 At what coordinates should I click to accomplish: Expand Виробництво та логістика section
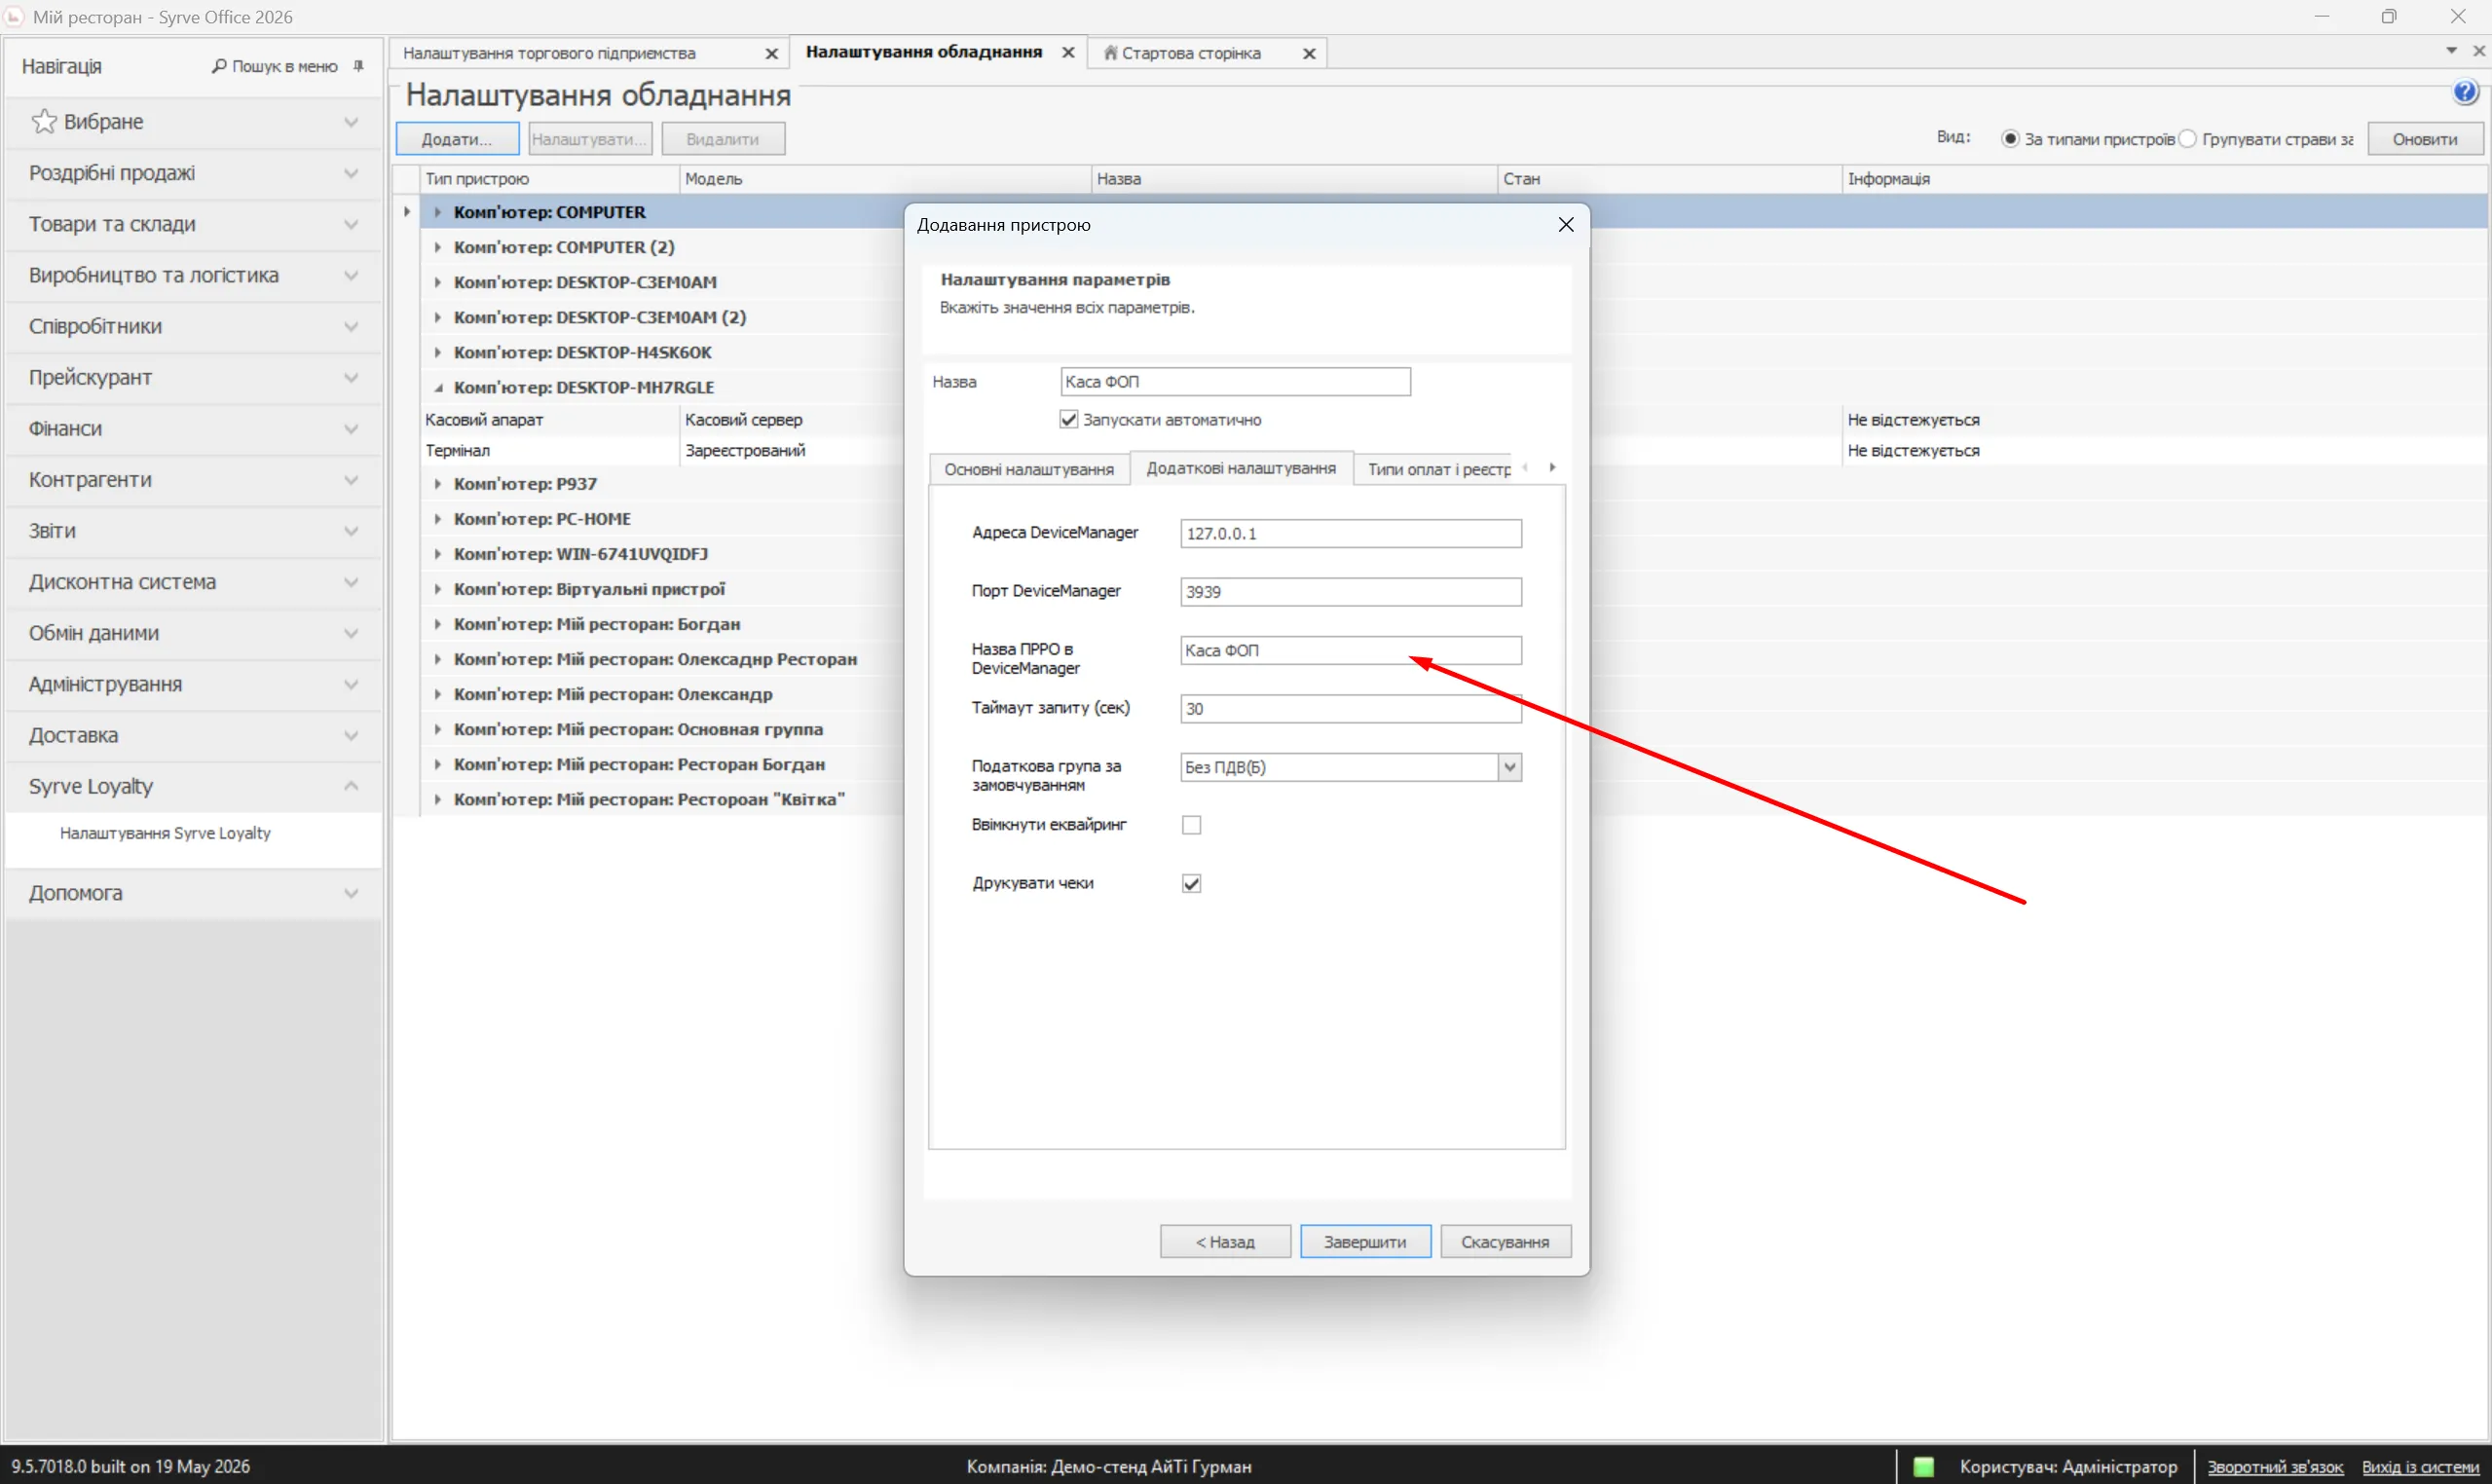pos(193,275)
